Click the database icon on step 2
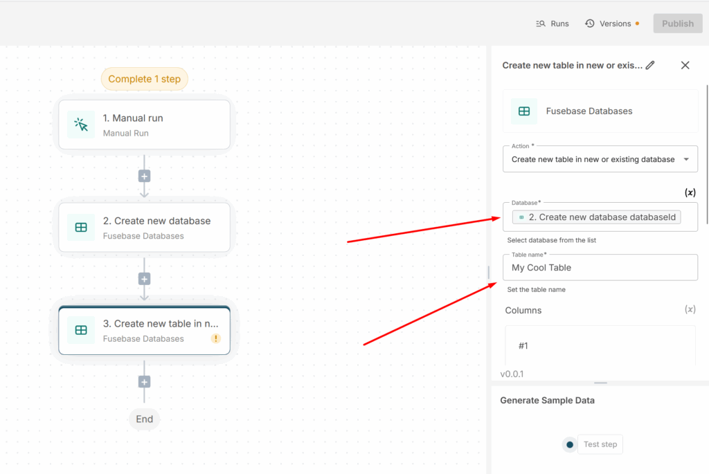The height and width of the screenshot is (474, 709). pyautogui.click(x=81, y=227)
